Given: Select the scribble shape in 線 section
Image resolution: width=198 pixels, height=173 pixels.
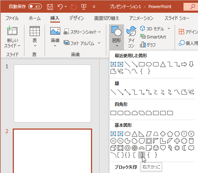Looking at the screenshot, I should (x=191, y=92).
